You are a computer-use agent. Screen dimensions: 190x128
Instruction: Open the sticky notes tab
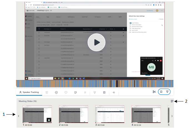pos(75,92)
